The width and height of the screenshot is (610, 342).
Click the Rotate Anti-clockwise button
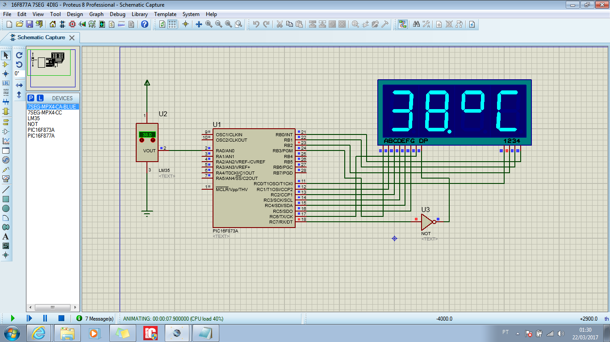click(x=19, y=65)
